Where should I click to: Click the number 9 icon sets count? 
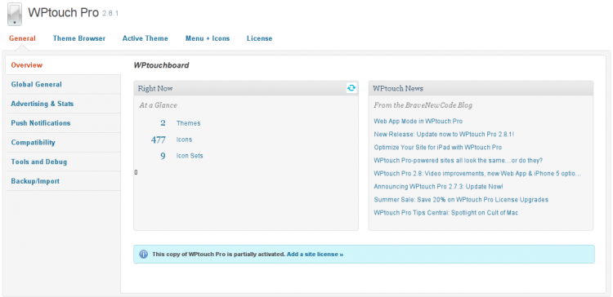[x=163, y=156]
